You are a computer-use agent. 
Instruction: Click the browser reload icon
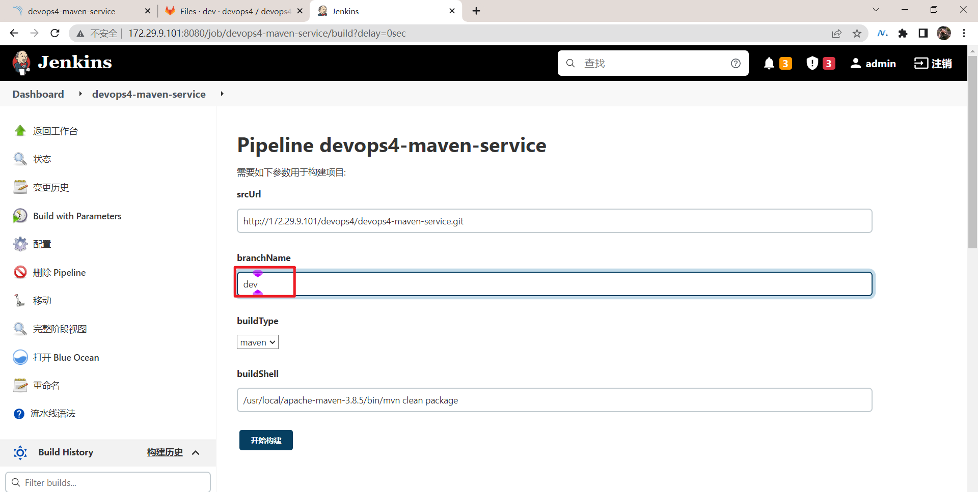point(55,33)
